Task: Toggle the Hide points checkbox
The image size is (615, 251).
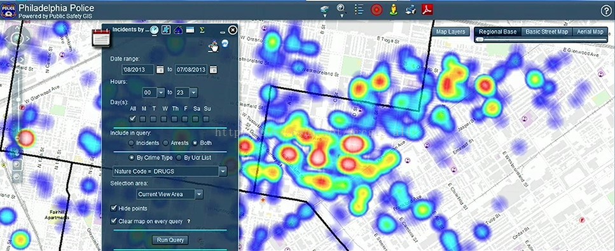Action: click(x=114, y=208)
